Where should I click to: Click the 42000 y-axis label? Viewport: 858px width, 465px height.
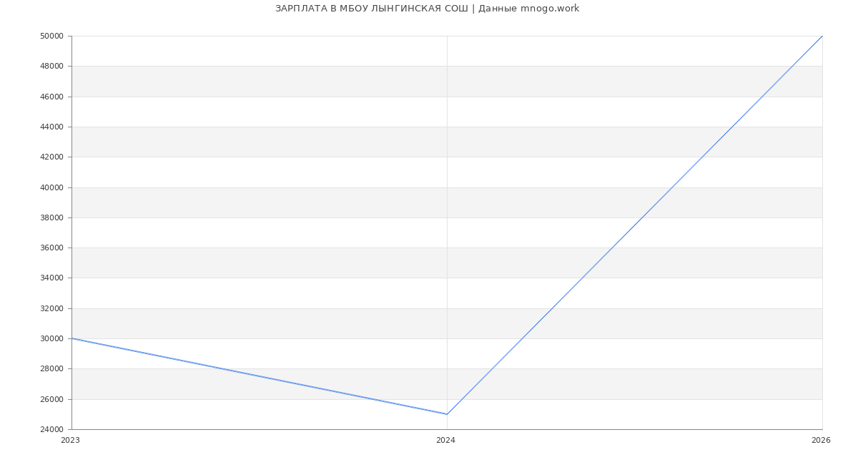[x=52, y=157]
